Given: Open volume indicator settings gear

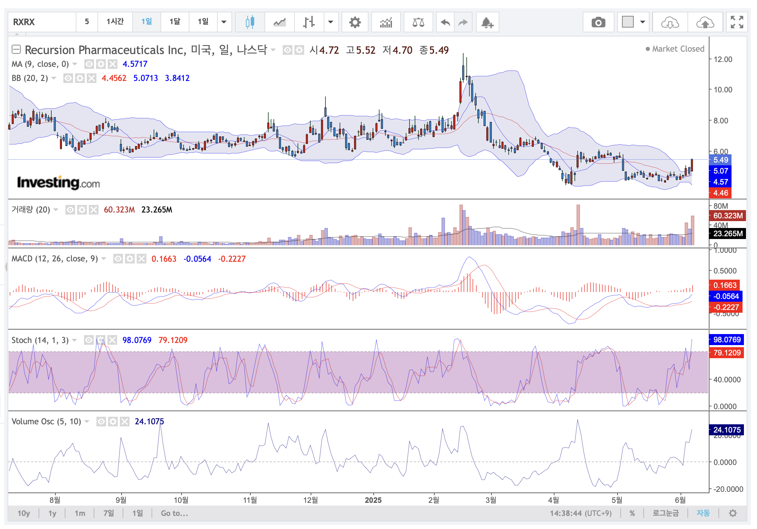Looking at the screenshot, I should coord(82,210).
